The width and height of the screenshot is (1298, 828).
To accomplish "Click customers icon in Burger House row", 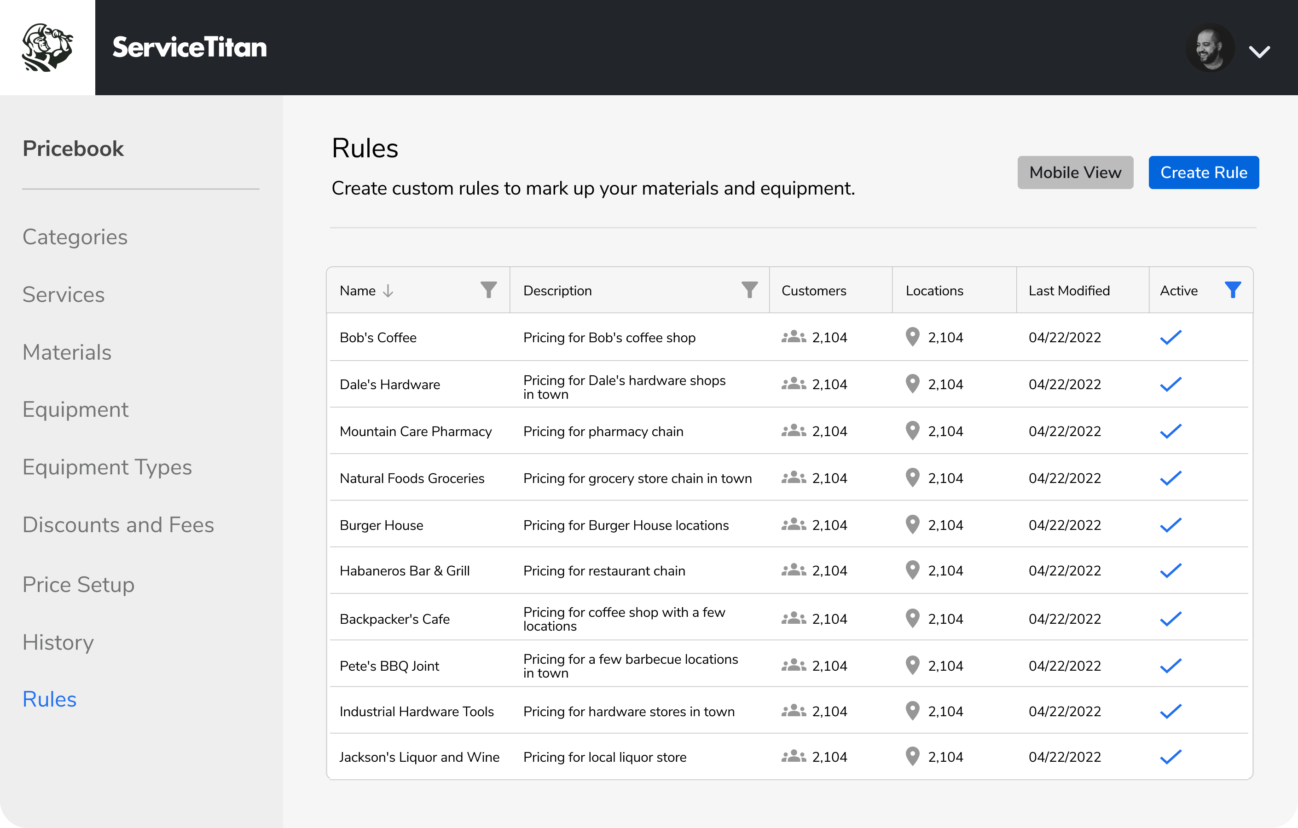I will 794,525.
